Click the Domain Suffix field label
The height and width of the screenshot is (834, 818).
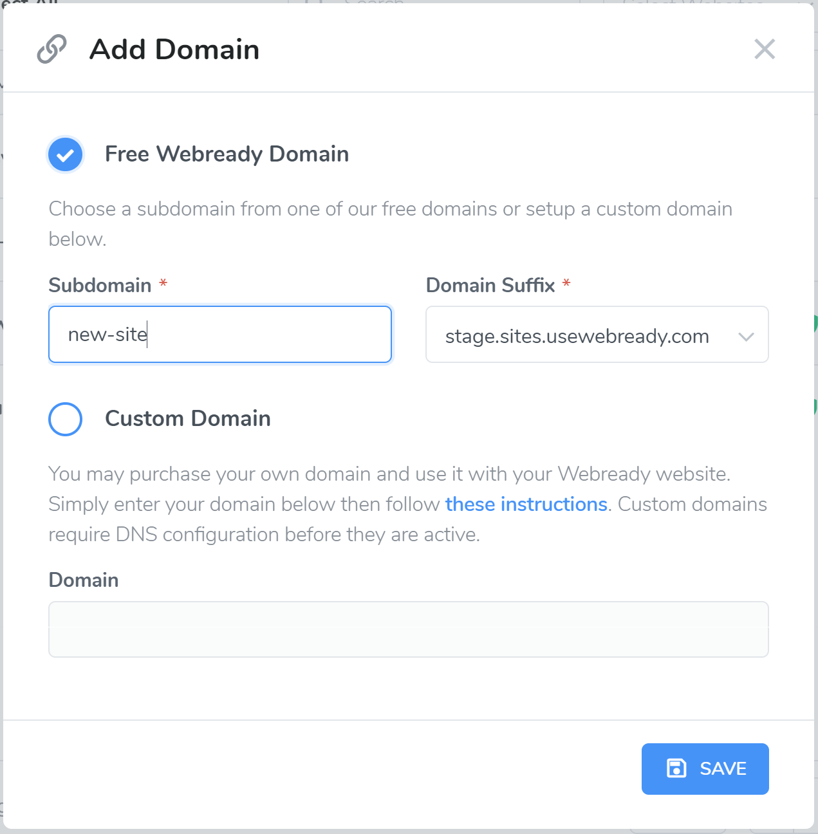(490, 285)
